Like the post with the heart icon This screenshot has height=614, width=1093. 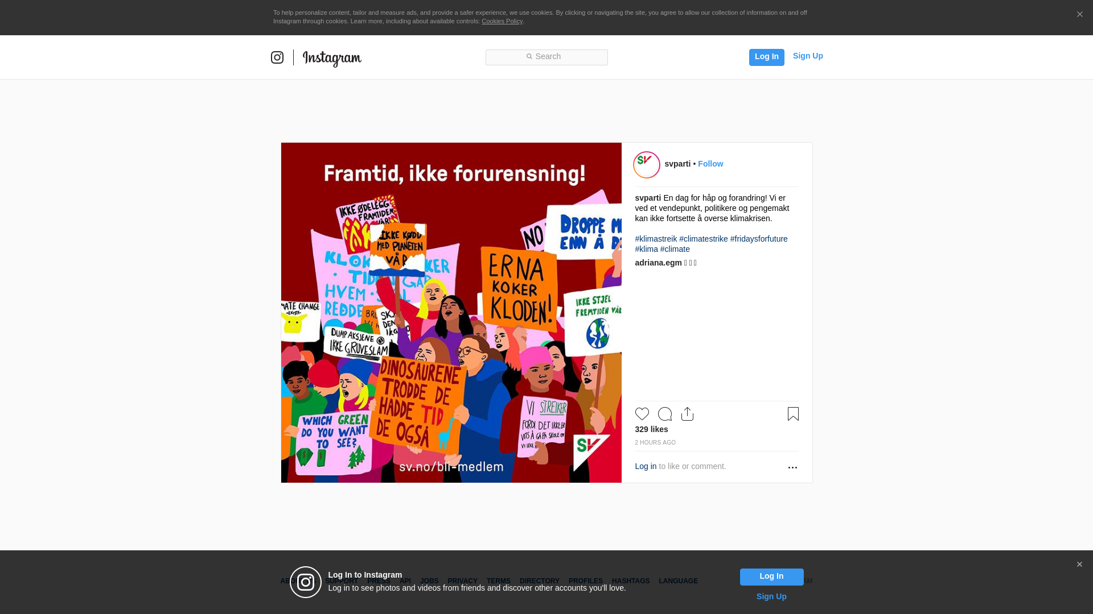[x=642, y=414]
